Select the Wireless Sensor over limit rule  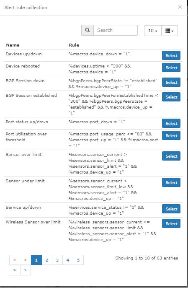[171, 224]
